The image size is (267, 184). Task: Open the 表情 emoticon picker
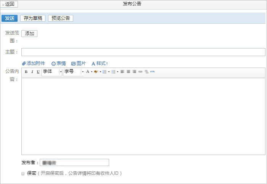(59, 63)
